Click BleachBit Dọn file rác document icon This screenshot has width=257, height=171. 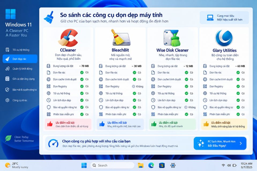(x=101, y=72)
